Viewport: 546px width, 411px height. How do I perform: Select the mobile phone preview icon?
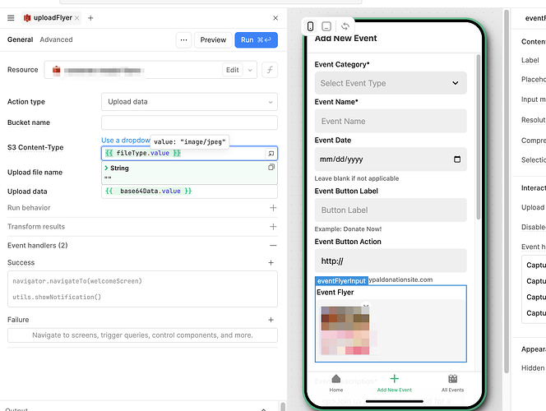coord(310,26)
